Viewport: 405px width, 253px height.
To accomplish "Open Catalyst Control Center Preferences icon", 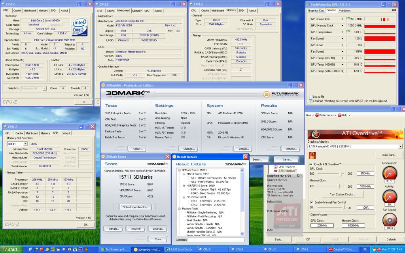I will click(x=316, y=115).
